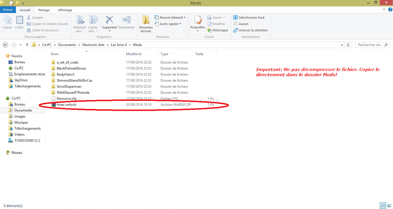
Task: Expand the address bar history dropdown
Action: [x=342, y=45]
